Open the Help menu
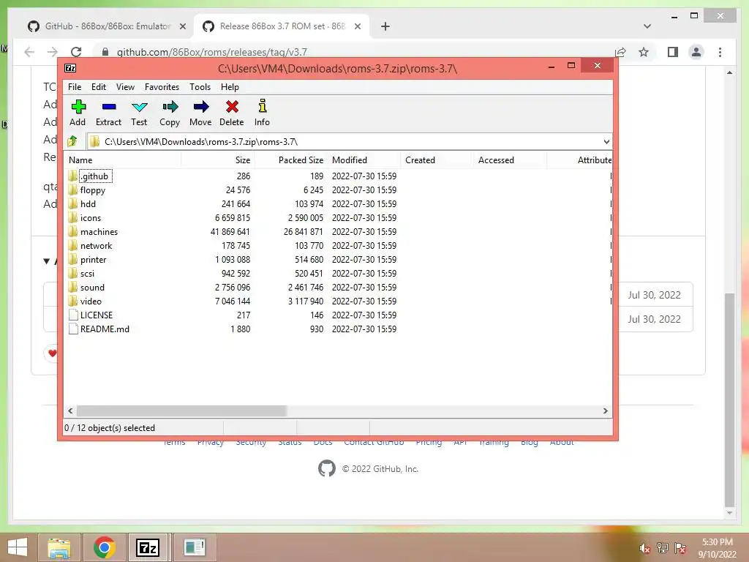This screenshot has height=562, width=749. point(230,87)
